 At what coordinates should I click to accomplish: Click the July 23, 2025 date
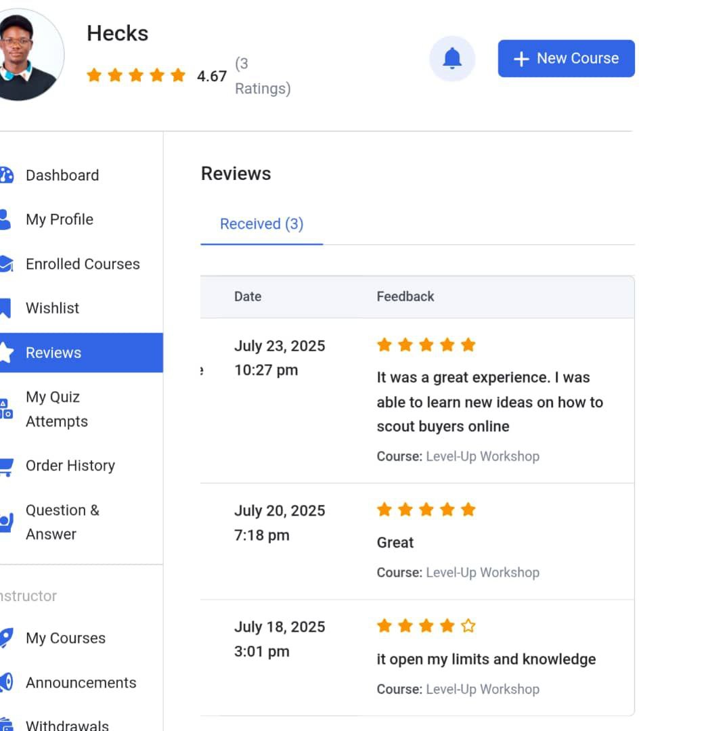(280, 346)
